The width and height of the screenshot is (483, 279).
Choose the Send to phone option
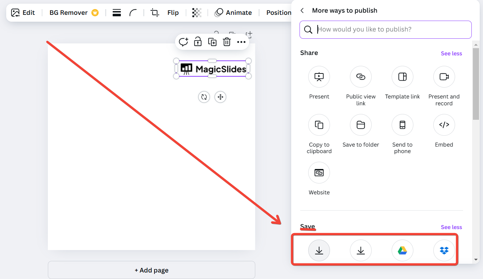click(x=402, y=134)
